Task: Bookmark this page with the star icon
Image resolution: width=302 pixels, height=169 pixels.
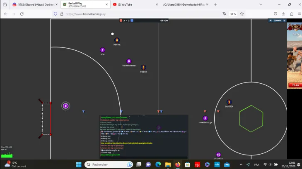Action: point(242,14)
